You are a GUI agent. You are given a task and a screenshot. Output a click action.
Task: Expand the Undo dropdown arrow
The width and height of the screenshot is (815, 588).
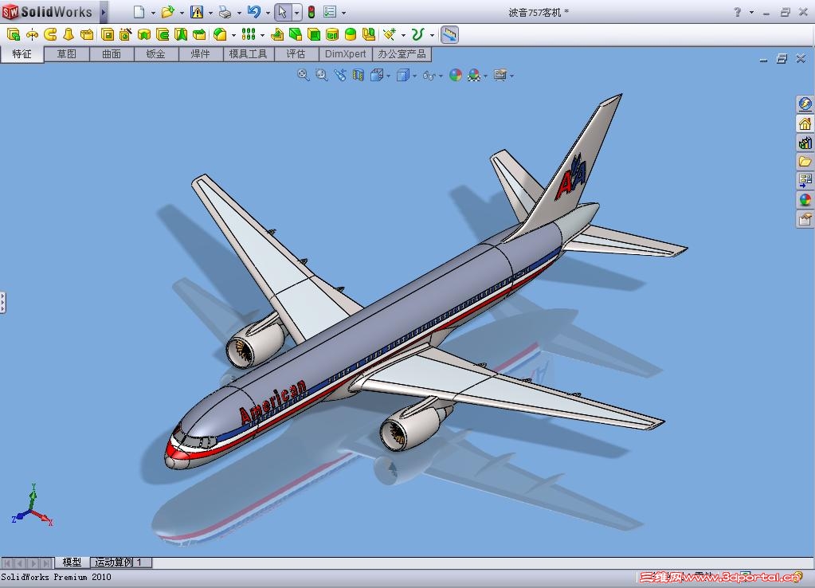(268, 13)
